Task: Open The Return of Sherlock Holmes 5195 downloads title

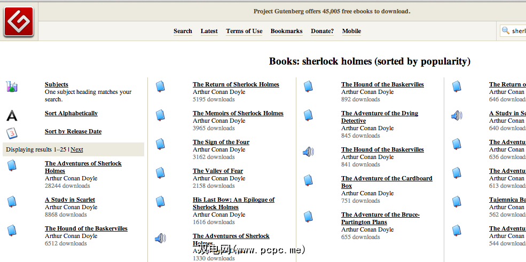Action: (236, 84)
